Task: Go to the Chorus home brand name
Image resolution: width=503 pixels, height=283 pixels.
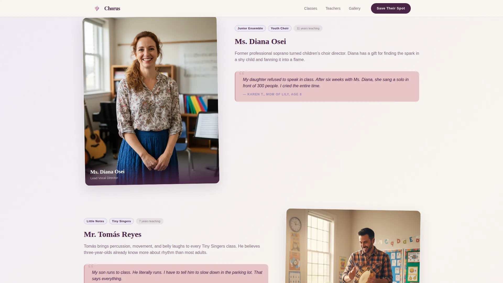Action: point(112,8)
